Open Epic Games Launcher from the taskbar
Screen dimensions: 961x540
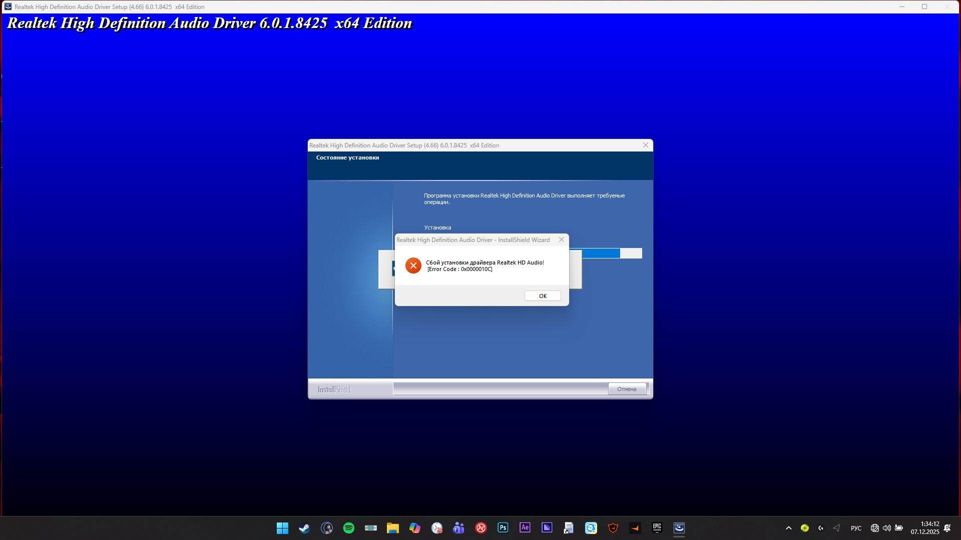click(x=657, y=528)
